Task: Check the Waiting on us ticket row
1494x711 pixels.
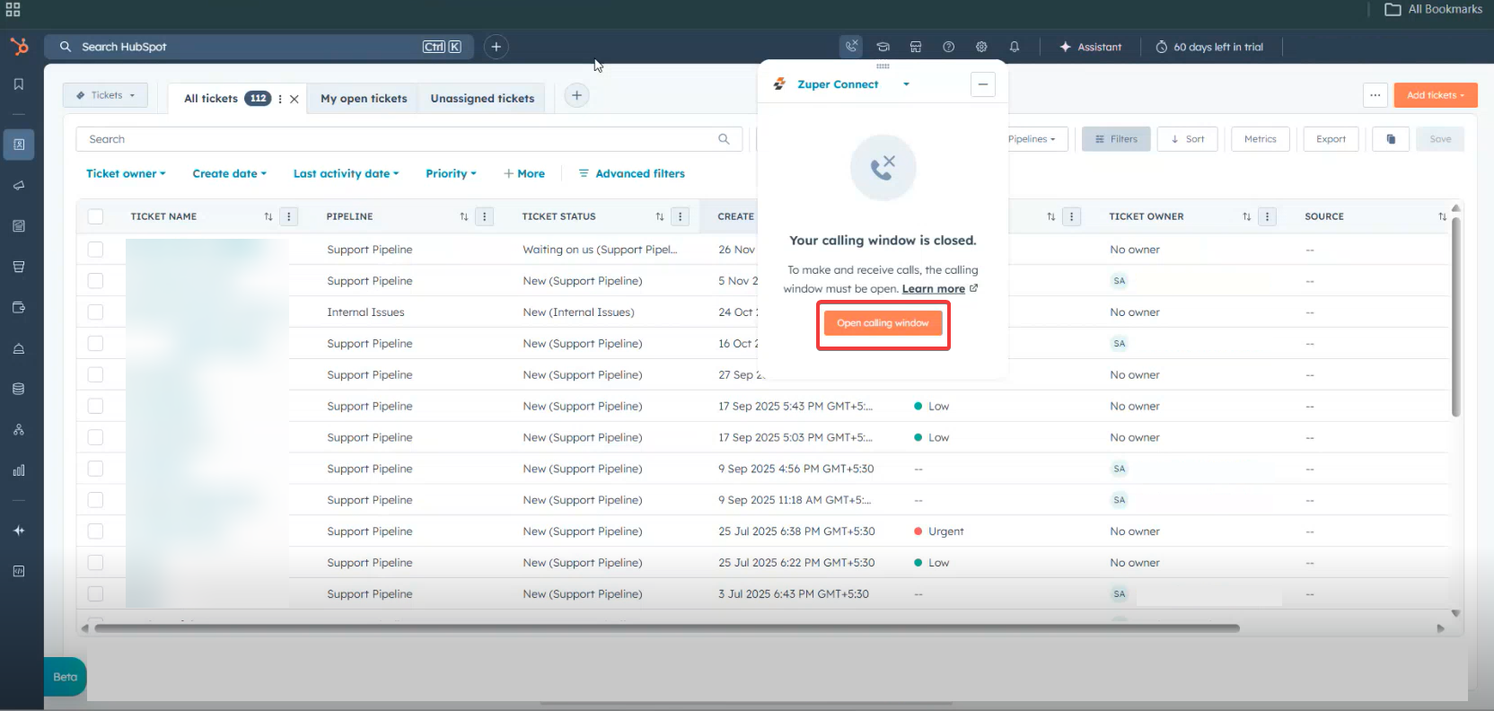Action: click(x=96, y=250)
